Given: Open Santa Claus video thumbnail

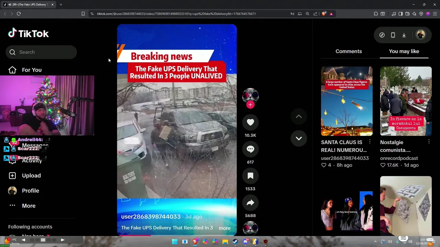Looking at the screenshot, I should [347, 101].
